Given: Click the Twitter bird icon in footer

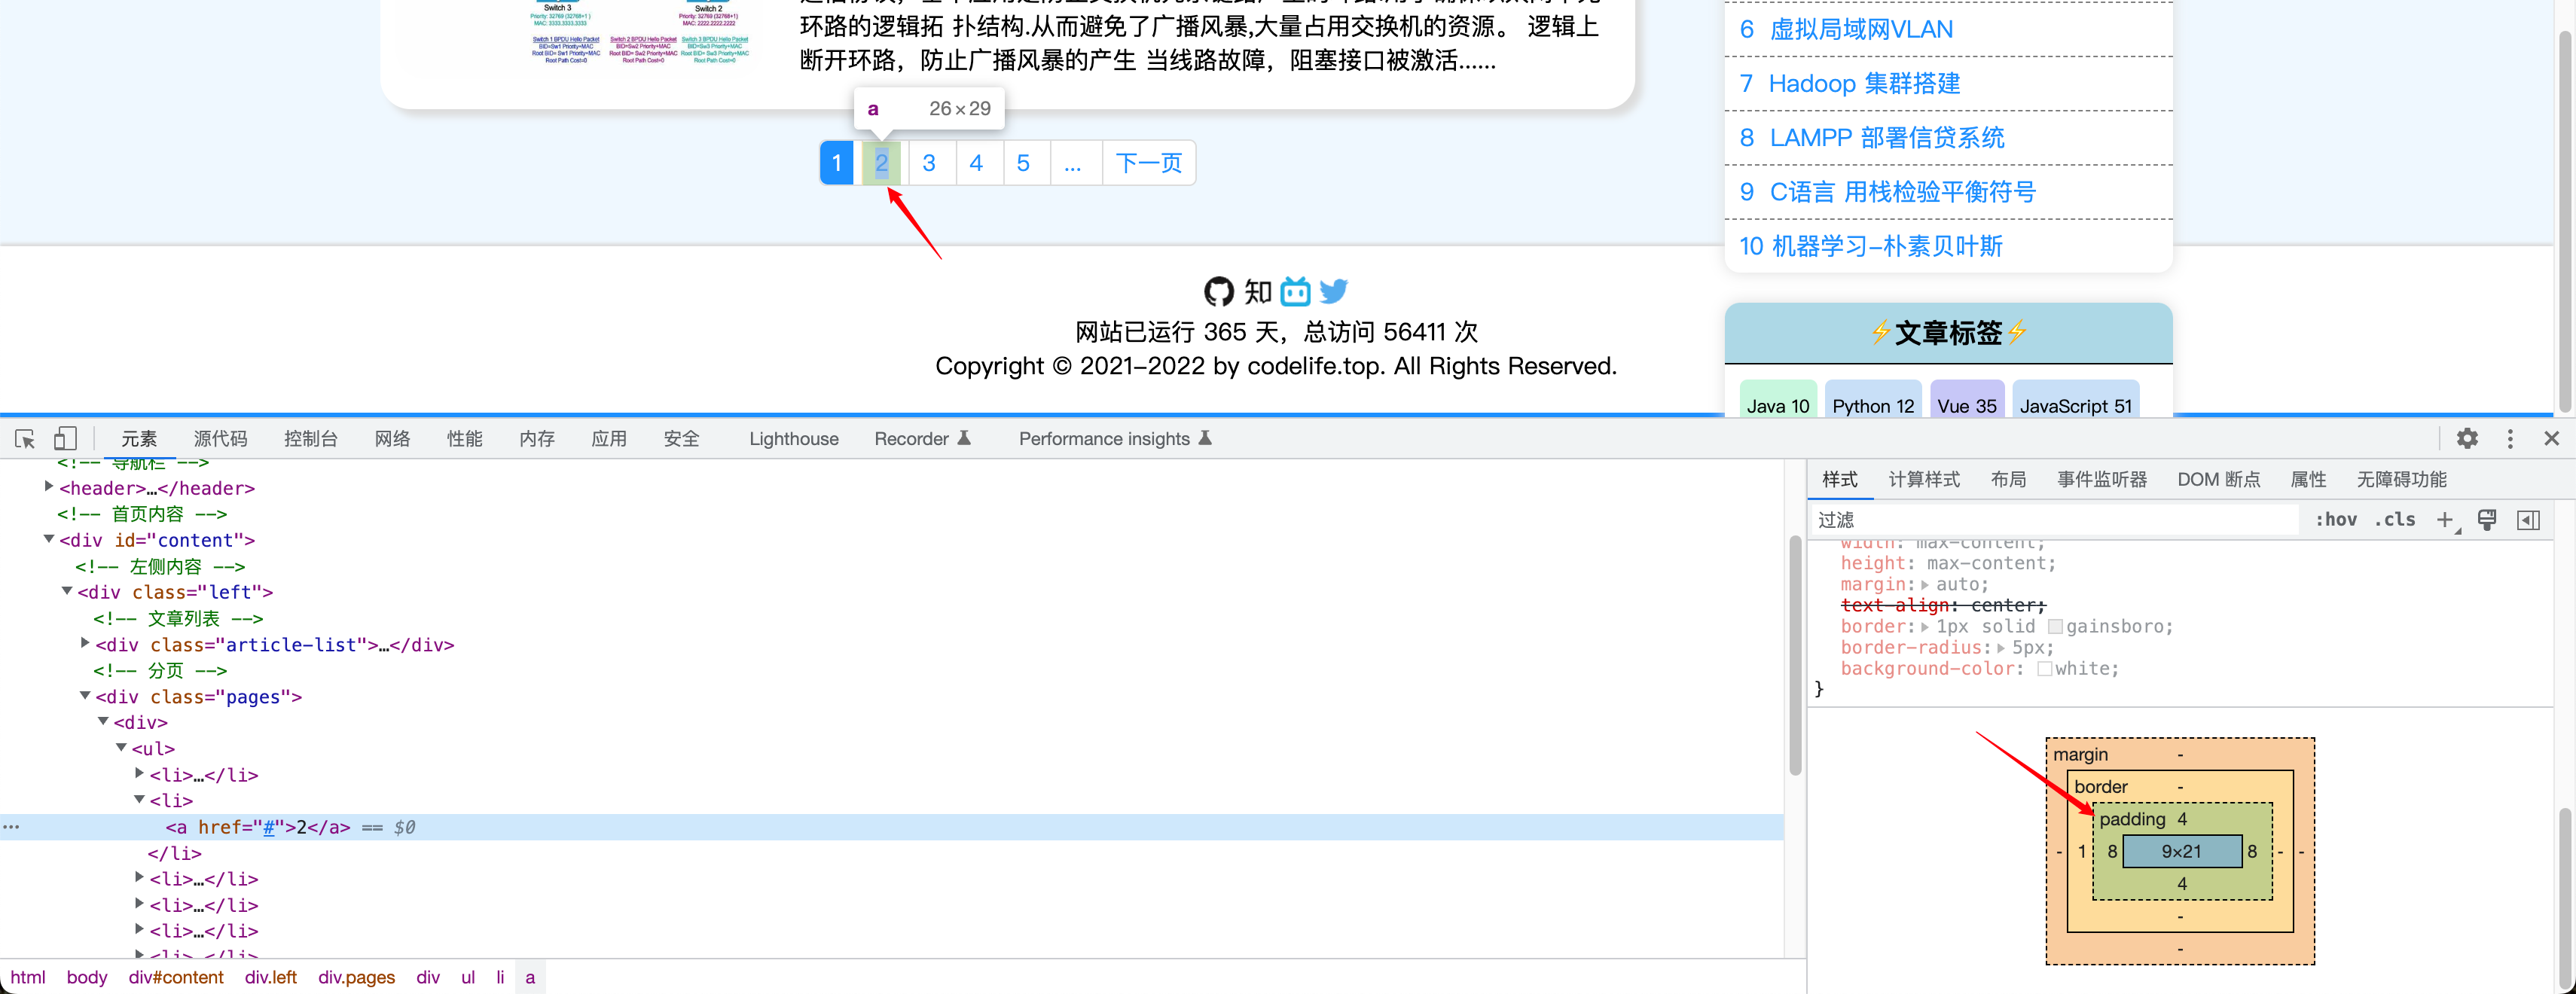Looking at the screenshot, I should (1333, 292).
